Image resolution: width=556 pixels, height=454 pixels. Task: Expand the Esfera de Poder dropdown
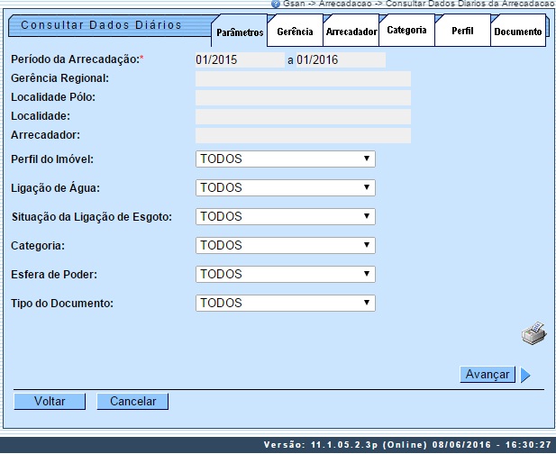click(x=285, y=275)
